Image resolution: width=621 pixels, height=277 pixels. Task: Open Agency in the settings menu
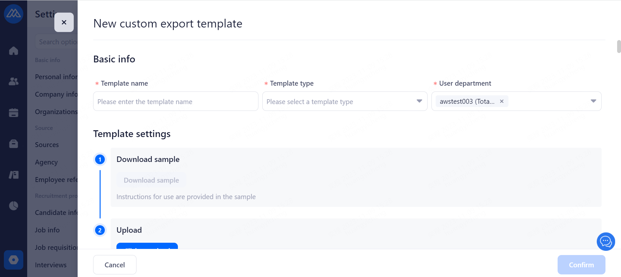pyautogui.click(x=46, y=162)
